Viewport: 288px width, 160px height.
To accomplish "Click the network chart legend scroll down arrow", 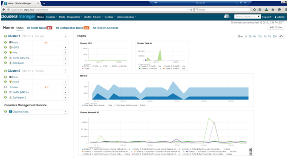I will (x=250, y=154).
